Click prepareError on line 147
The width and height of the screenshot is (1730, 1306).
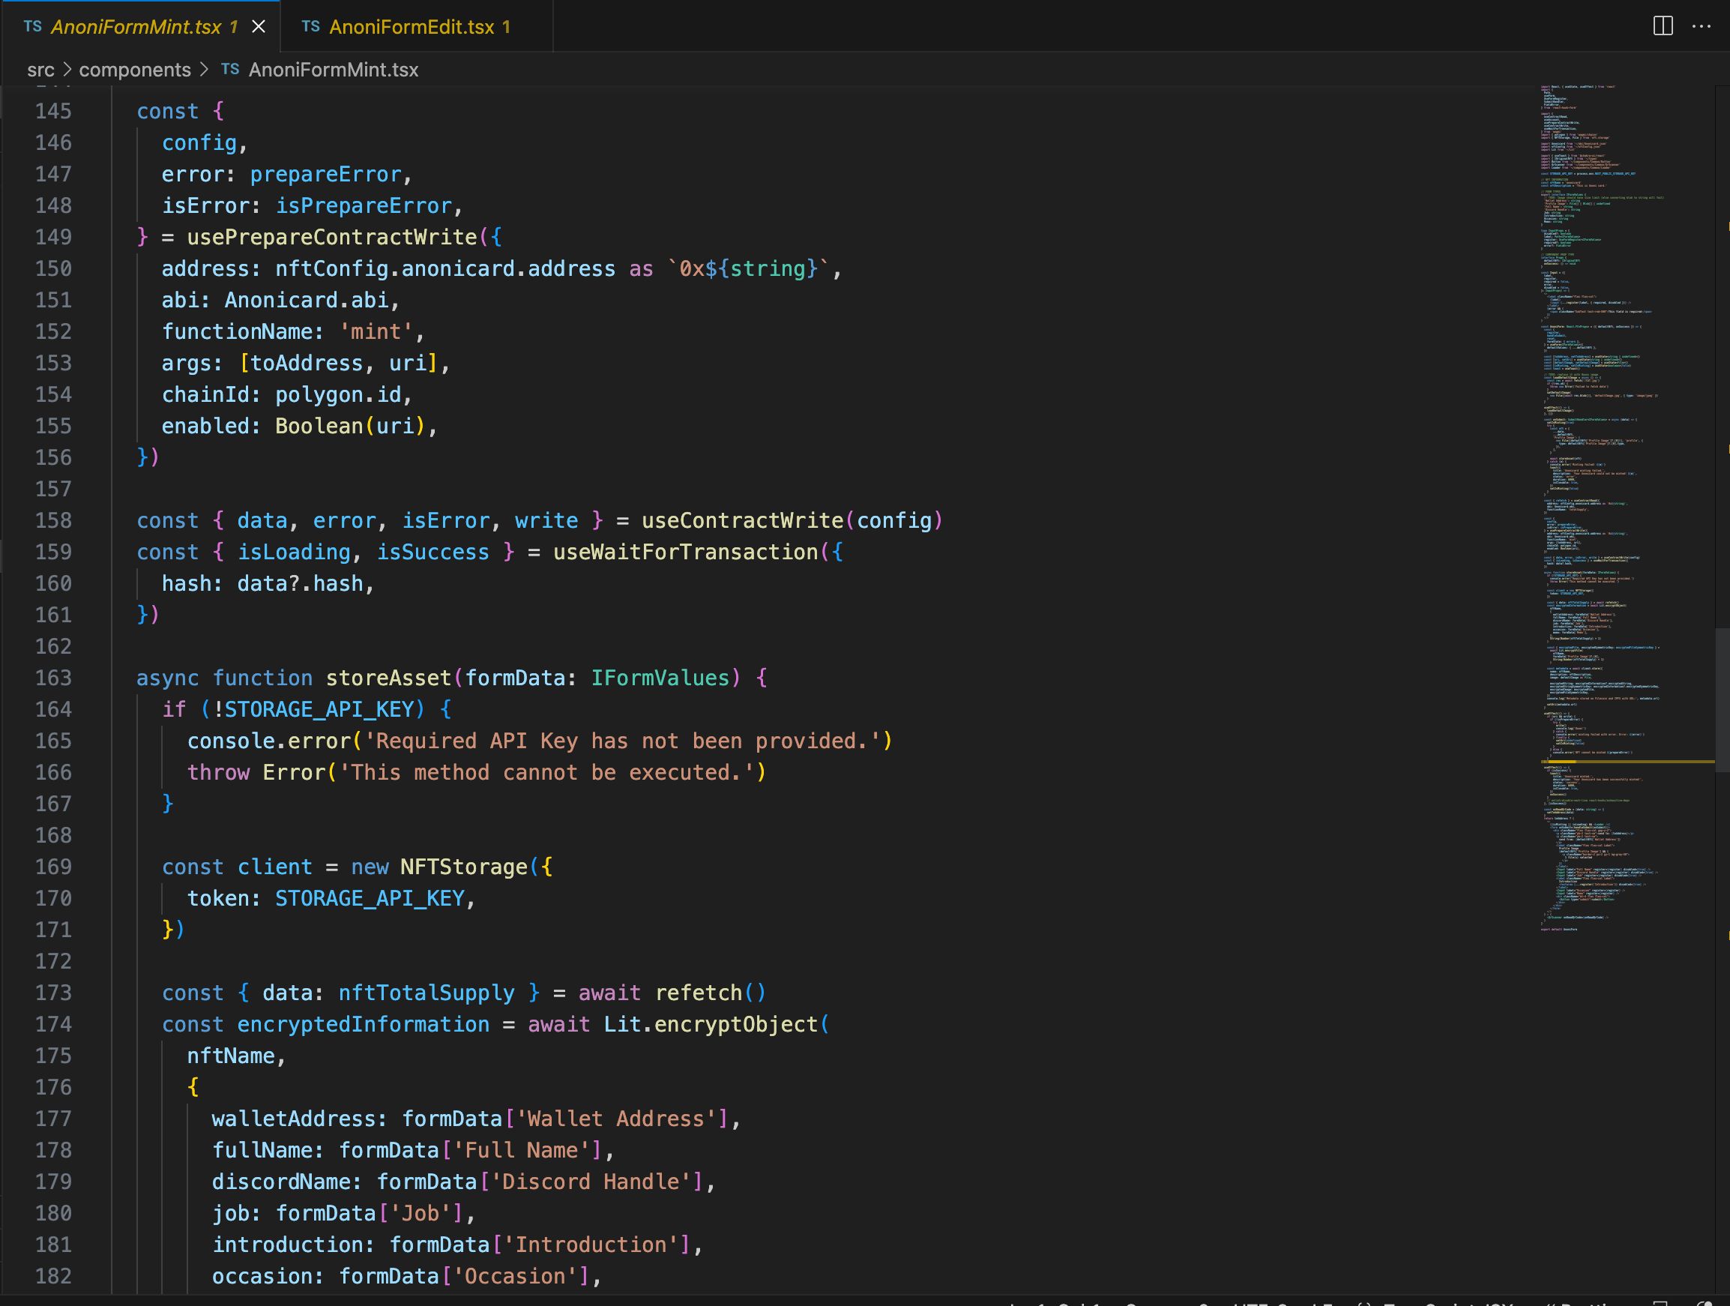pyautogui.click(x=325, y=175)
